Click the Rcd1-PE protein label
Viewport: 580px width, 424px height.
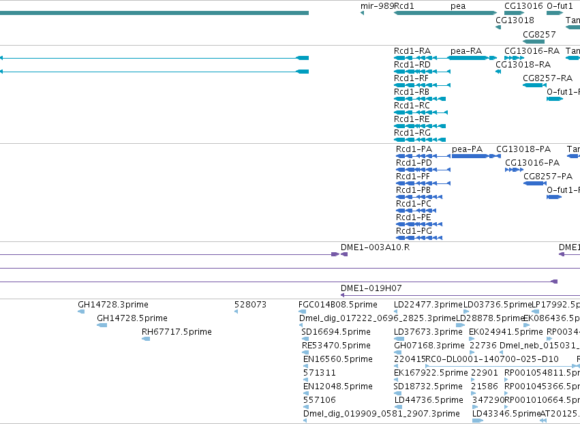coord(414,217)
